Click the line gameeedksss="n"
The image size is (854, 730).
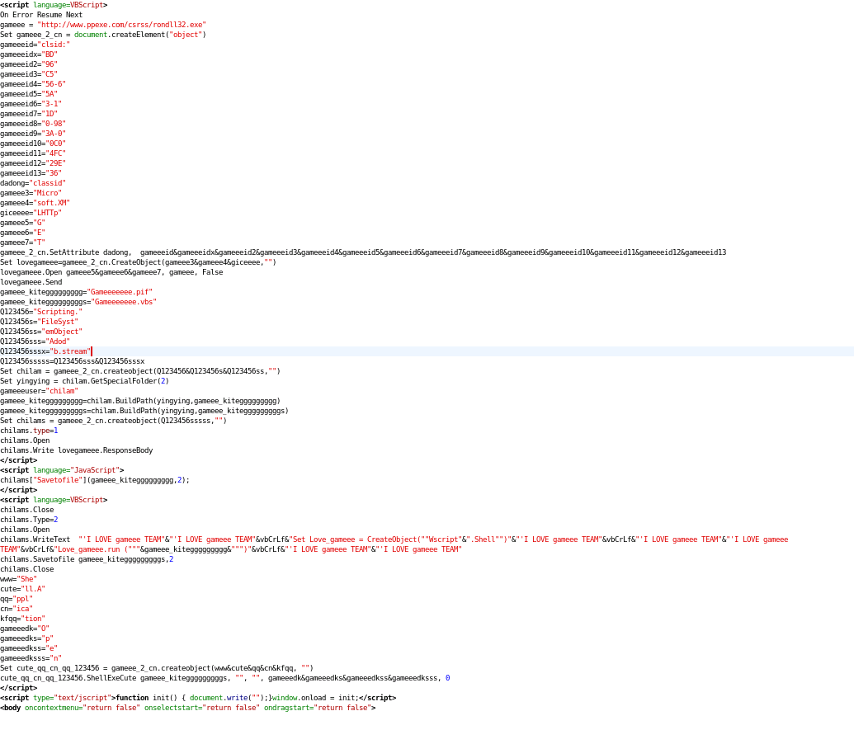[31, 657]
